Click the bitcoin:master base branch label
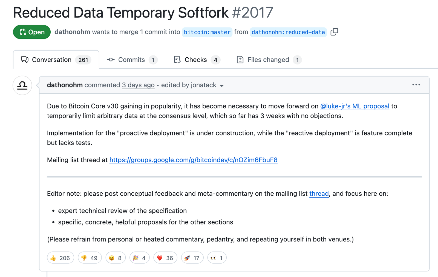Image resolution: width=438 pixels, height=277 pixels. (x=207, y=32)
